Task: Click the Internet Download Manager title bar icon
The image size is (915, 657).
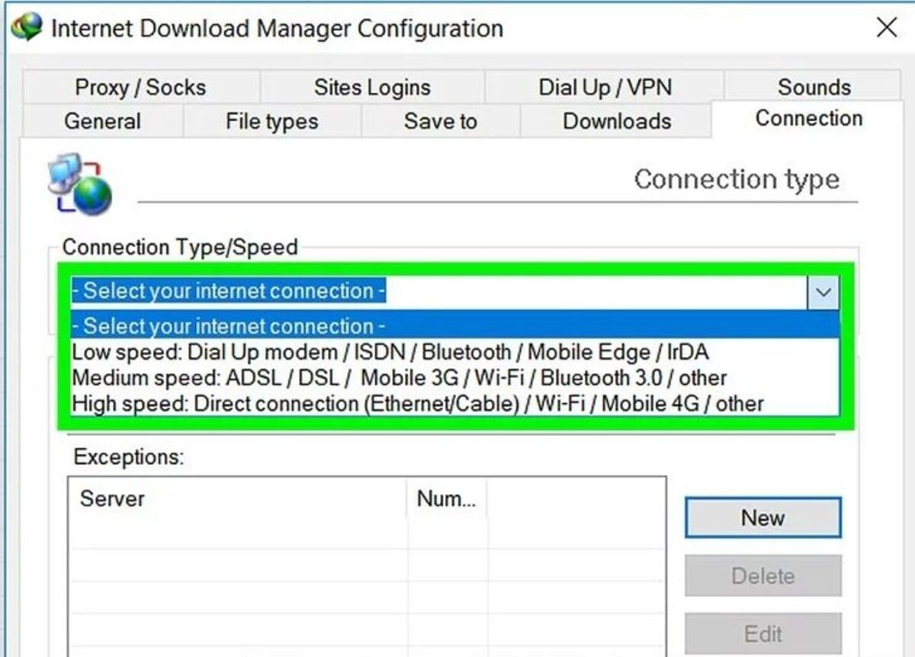Action: (x=26, y=28)
